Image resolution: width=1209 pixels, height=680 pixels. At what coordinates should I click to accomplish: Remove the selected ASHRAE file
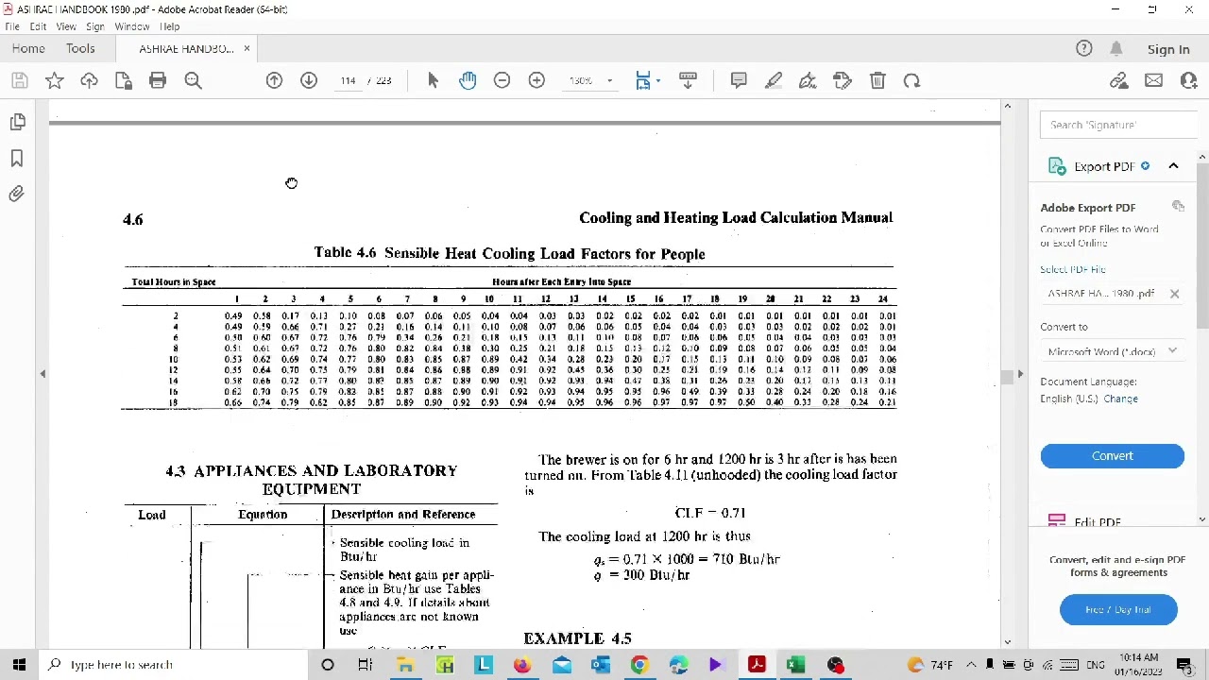tap(1174, 294)
